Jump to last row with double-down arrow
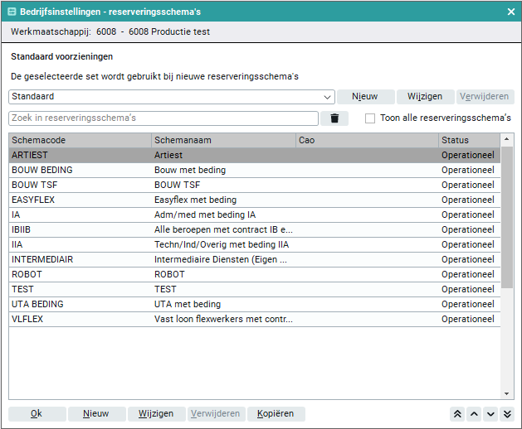This screenshot has width=522, height=429. (x=507, y=414)
